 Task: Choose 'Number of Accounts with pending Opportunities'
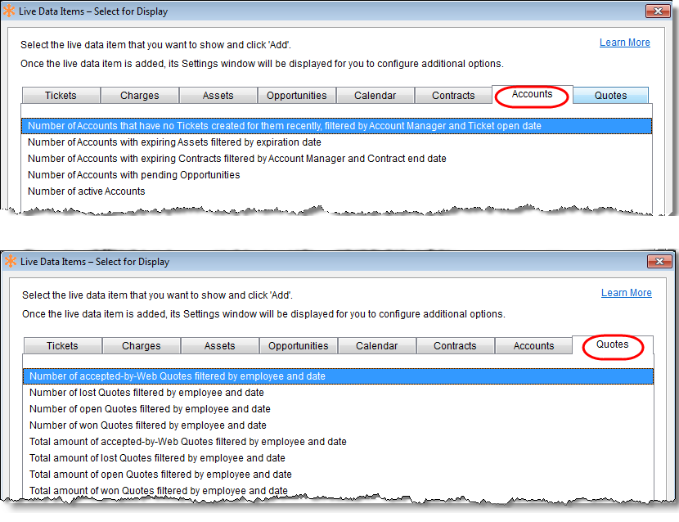pyautogui.click(x=133, y=175)
